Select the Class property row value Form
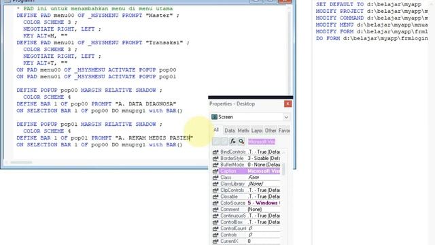This screenshot has height=245, width=435. [x=254, y=178]
